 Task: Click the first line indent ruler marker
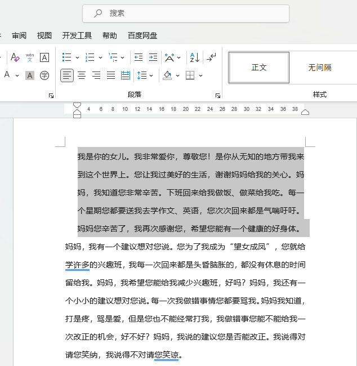pos(77,106)
